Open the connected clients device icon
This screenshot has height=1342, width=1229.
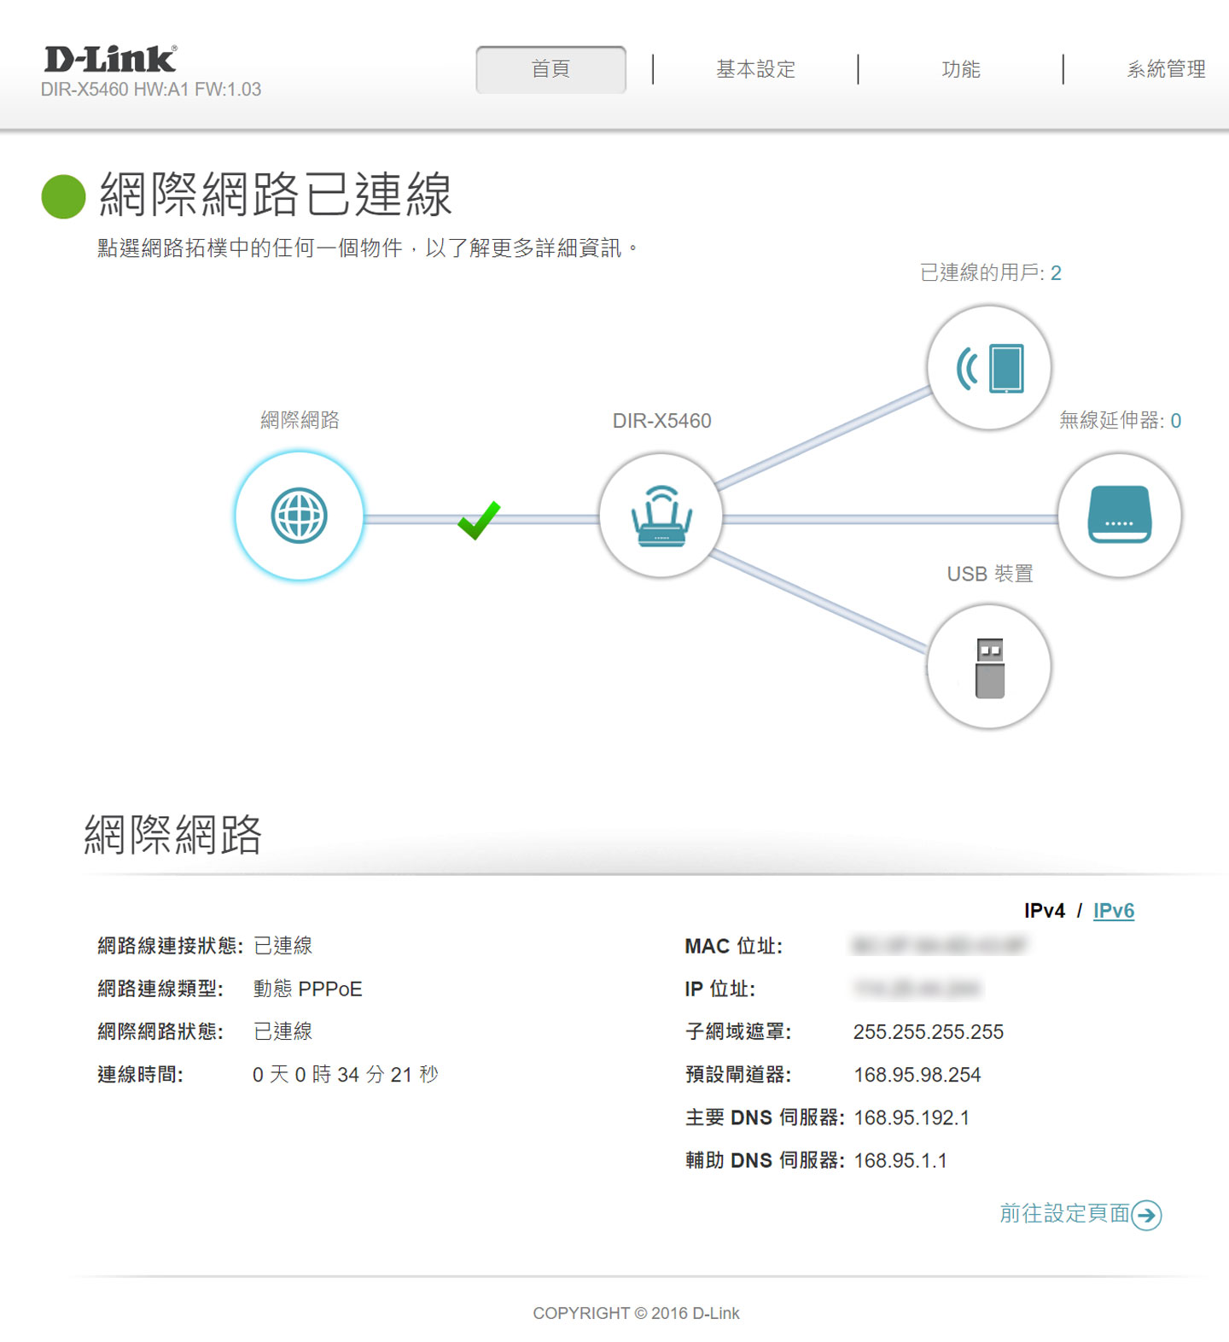(x=989, y=368)
